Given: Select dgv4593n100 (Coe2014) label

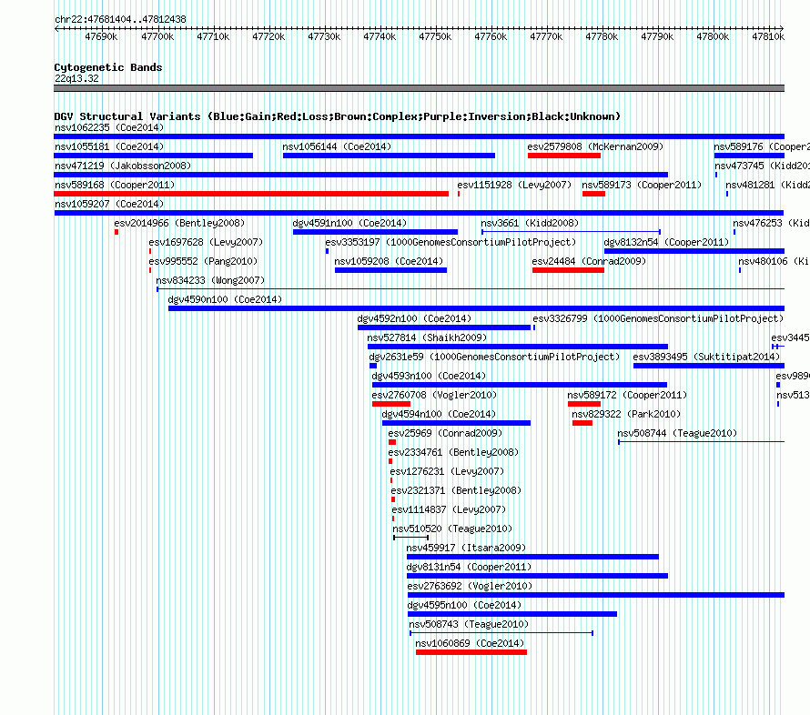Looking at the screenshot, I should point(429,376).
